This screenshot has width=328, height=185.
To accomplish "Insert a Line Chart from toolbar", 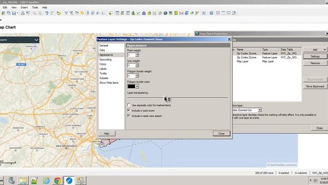I will (138, 13).
